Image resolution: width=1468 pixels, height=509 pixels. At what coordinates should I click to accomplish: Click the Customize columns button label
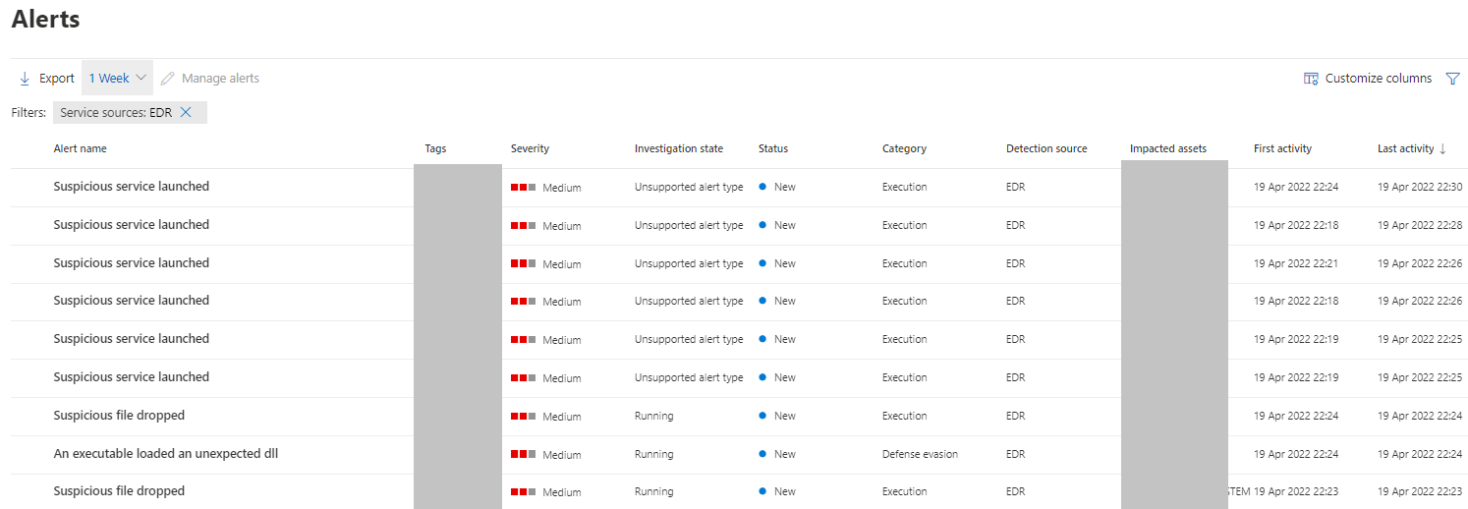point(1378,79)
